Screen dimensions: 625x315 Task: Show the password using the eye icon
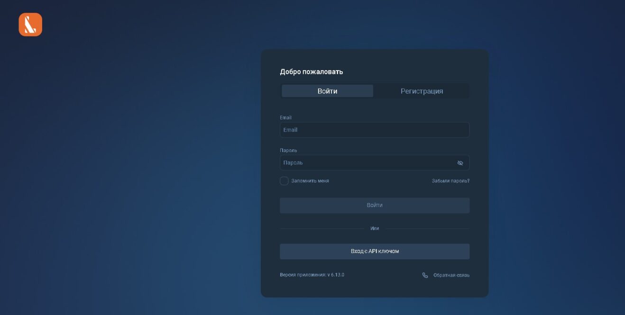[460, 163]
